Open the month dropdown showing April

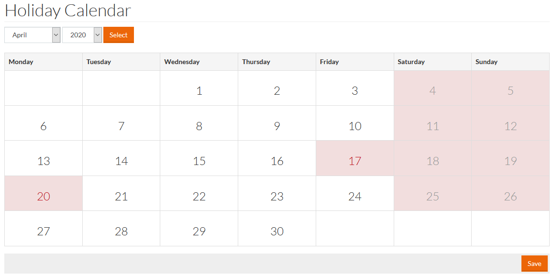[x=33, y=35]
